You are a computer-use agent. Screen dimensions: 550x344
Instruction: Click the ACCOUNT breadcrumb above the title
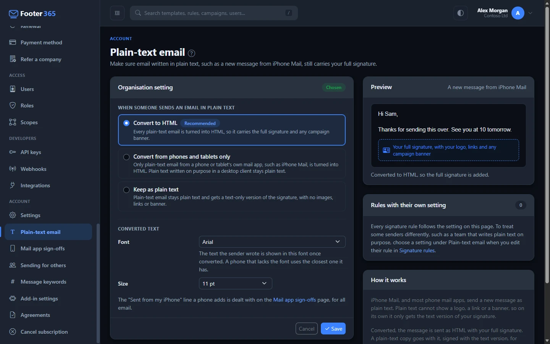(x=121, y=39)
